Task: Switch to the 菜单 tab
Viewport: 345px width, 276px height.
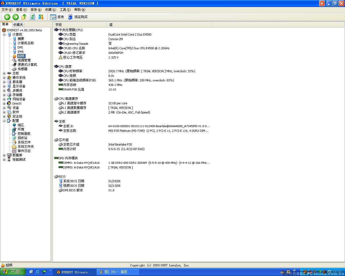Action: tap(5, 24)
